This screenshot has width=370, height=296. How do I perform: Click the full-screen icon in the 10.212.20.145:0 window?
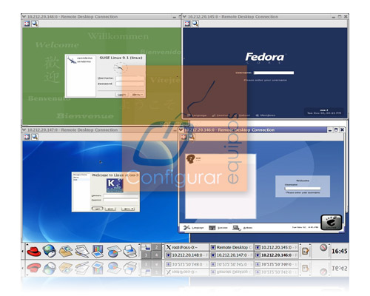tap(187, 24)
